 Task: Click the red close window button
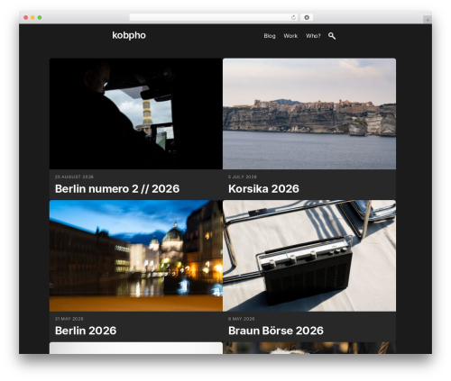click(26, 18)
